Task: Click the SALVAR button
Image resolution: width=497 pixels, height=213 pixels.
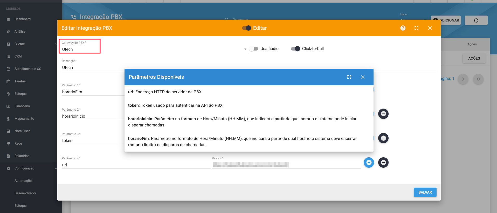Action: (x=425, y=192)
